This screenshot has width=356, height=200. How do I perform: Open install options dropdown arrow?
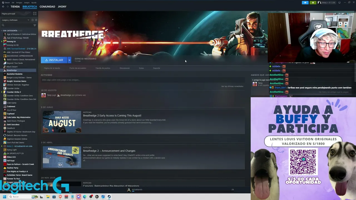(69, 60)
